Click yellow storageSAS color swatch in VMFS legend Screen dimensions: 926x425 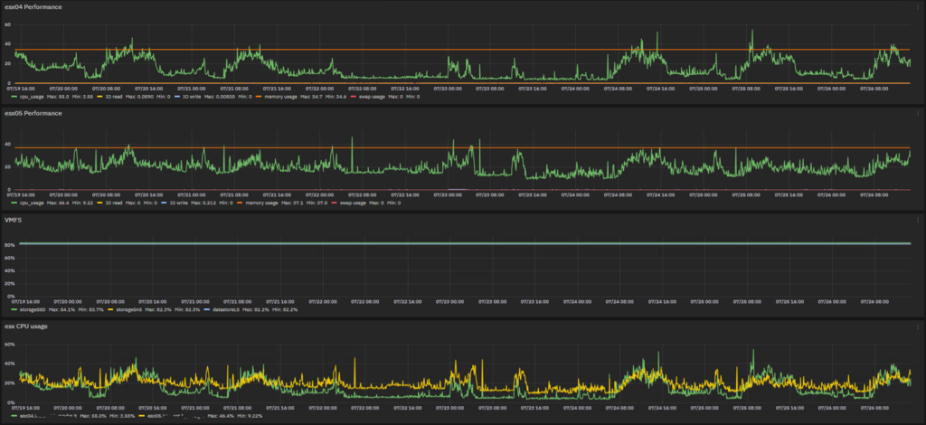coord(110,310)
